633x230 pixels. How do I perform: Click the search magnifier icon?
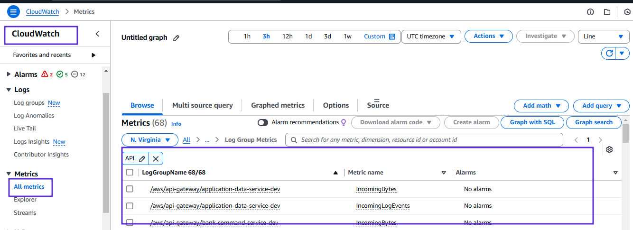[294, 140]
